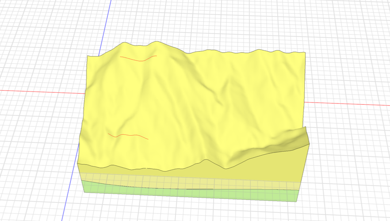Select the lower red line on the terrain

pyautogui.click(x=128, y=135)
